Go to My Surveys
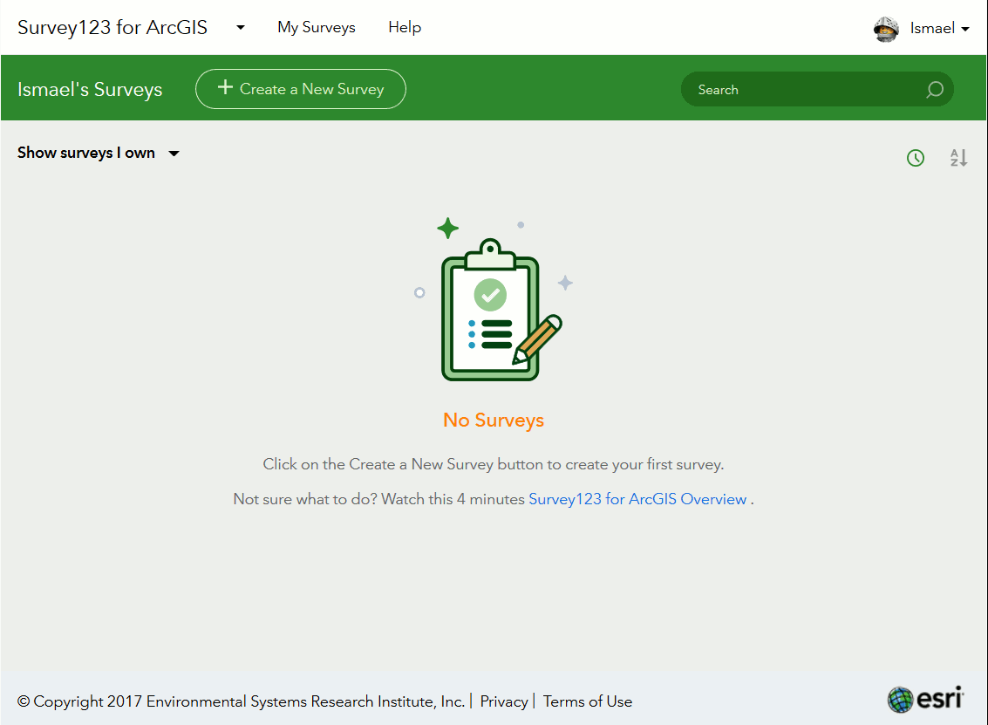The height and width of the screenshot is (725, 988). point(317,27)
